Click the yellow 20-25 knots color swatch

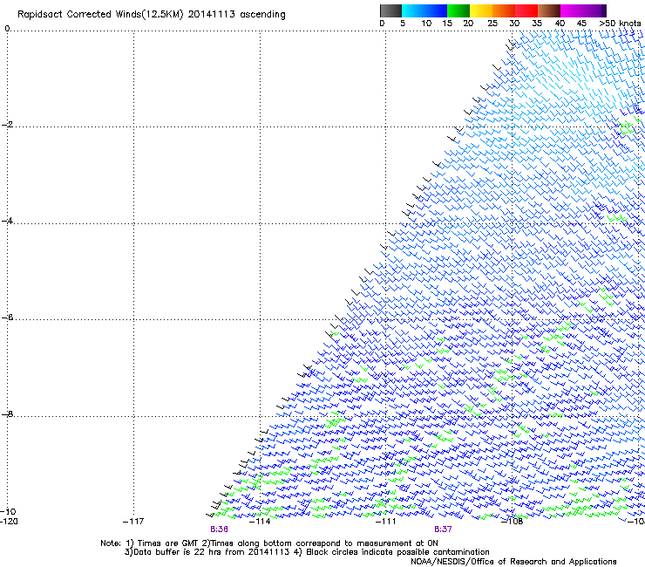click(481, 10)
